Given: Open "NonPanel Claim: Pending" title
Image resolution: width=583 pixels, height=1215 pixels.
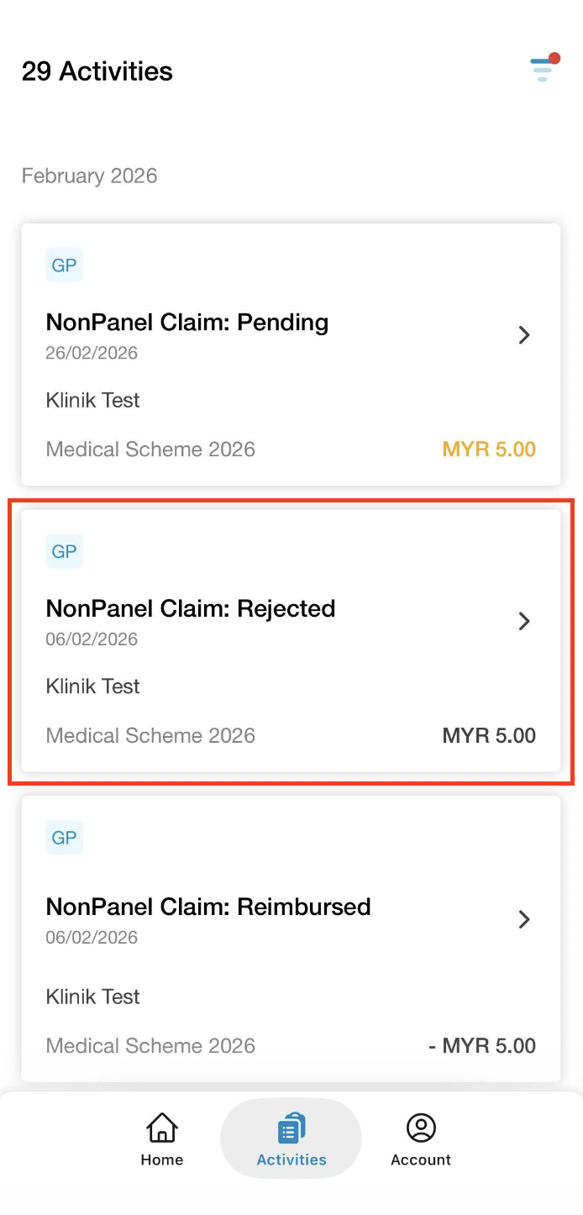Looking at the screenshot, I should point(186,322).
